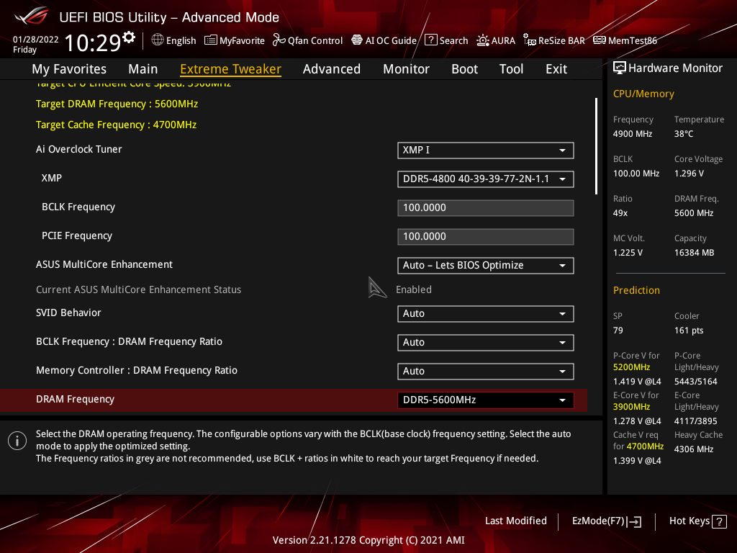Click the Enabled MultiCore status value
The image size is (737, 553).
tap(414, 289)
